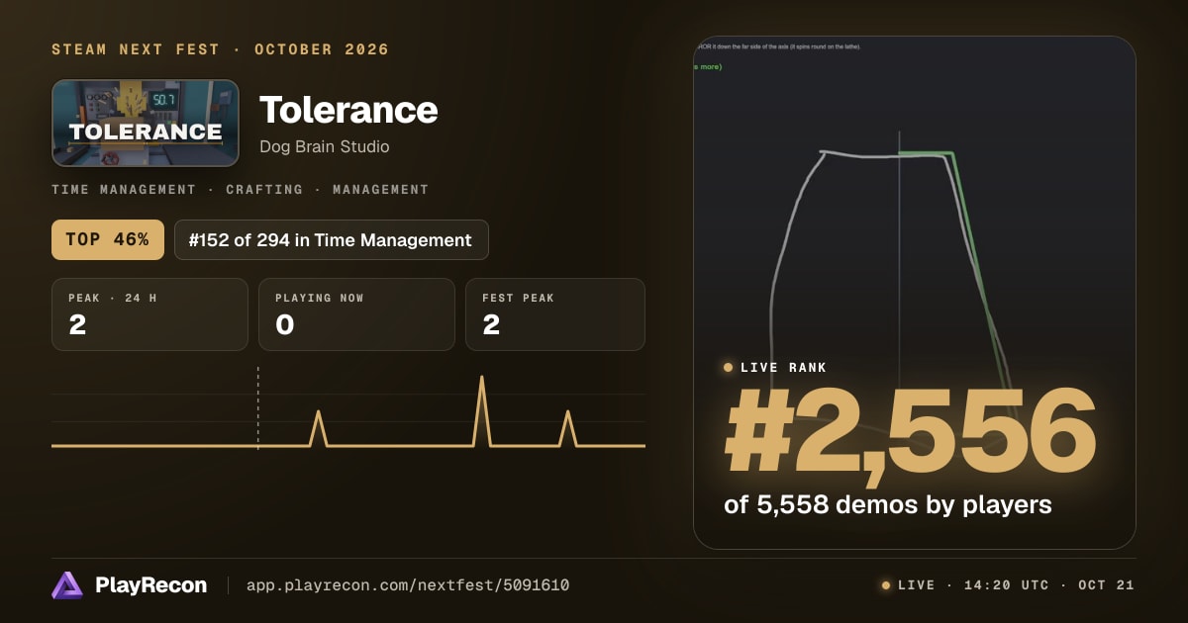The height and width of the screenshot is (623, 1188).
Task: Click the Dog Brain Studio developer name
Action: [x=325, y=146]
